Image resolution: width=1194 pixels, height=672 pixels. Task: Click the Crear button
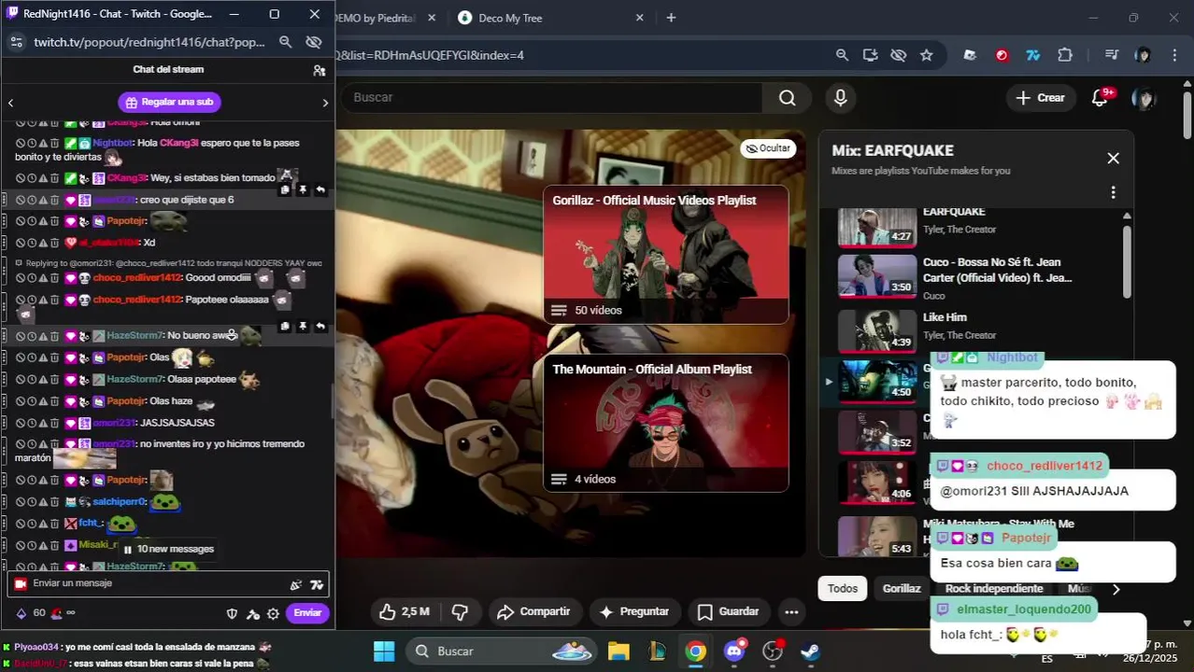(1041, 98)
